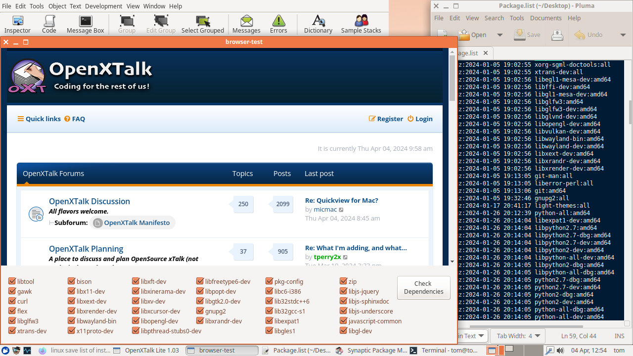The width and height of the screenshot is (633, 356).
Task: Expand the Pluma toolbar overflow arrow
Action: click(x=623, y=35)
